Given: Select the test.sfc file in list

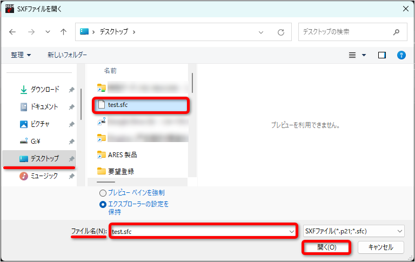Looking at the screenshot, I should coord(141,105).
